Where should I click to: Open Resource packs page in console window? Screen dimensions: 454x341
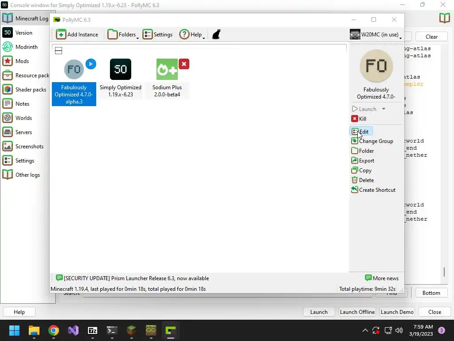click(x=25, y=75)
